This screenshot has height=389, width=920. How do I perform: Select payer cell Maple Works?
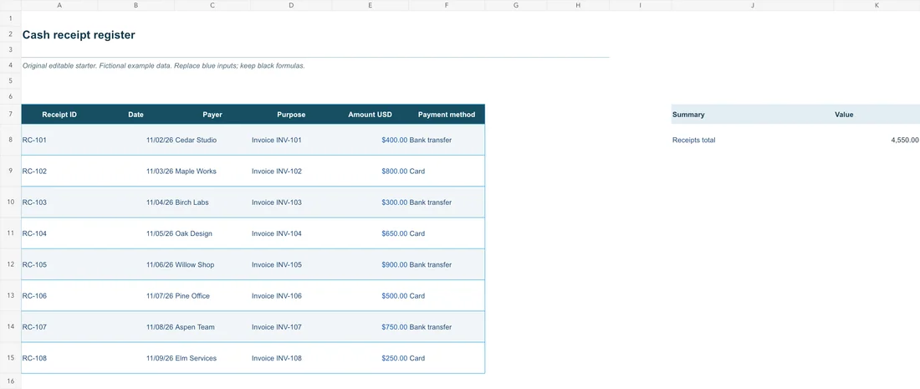tap(212, 171)
